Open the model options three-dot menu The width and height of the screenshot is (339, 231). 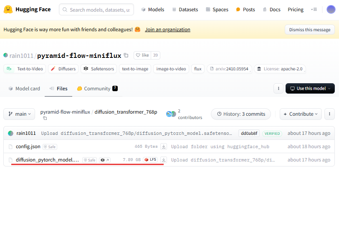[278, 88]
